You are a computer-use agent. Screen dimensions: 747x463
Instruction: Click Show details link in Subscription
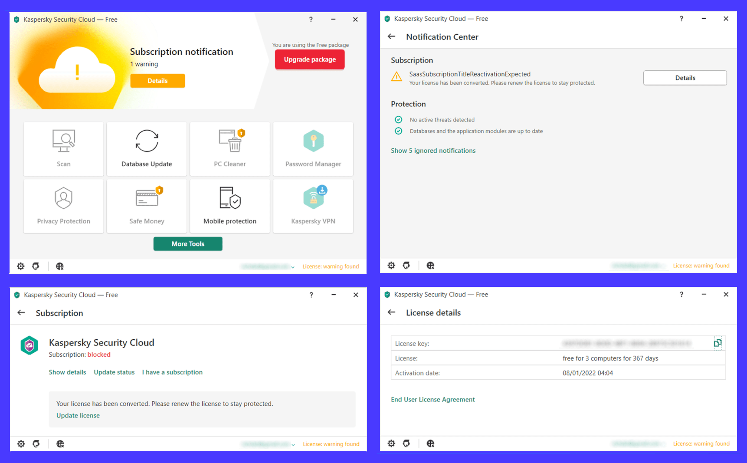pyautogui.click(x=67, y=372)
